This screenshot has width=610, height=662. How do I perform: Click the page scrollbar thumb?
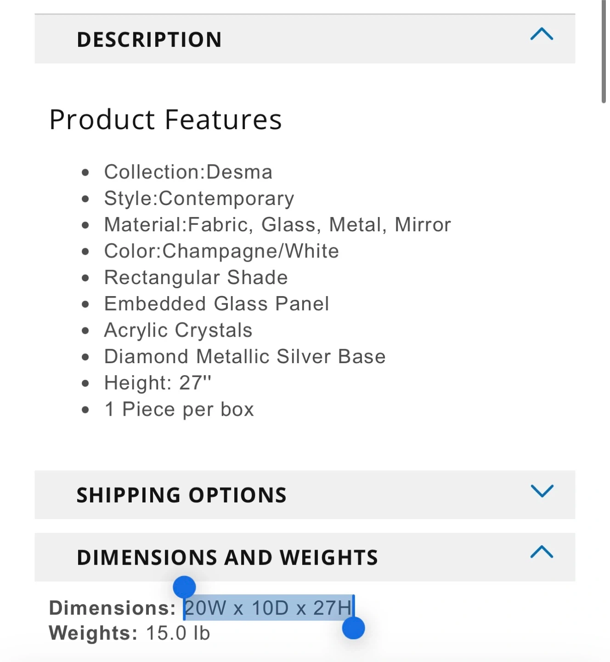click(604, 51)
